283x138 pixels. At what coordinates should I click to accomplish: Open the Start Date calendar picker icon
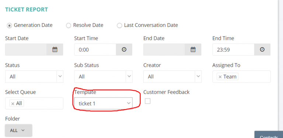[x=55, y=49]
